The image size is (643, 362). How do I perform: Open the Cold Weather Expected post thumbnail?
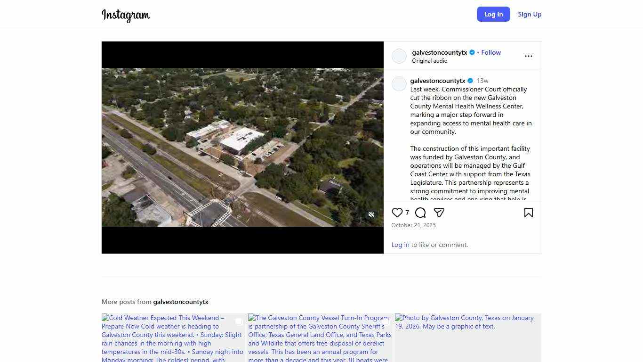coord(173,337)
